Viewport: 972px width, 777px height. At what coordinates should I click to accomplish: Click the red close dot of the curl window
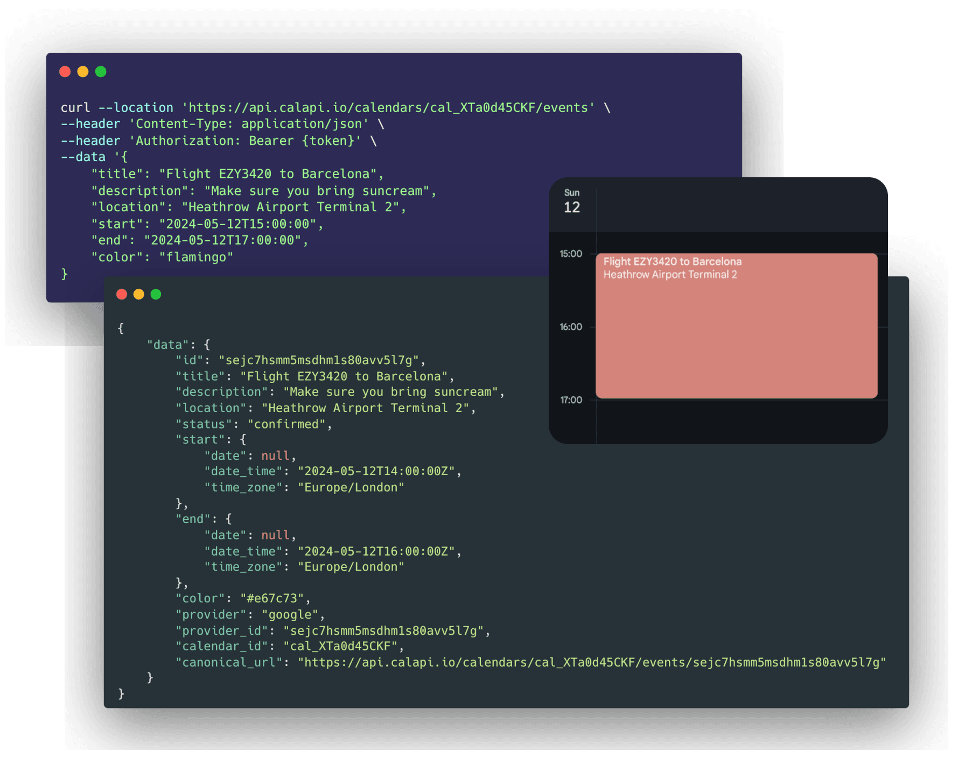coord(65,72)
